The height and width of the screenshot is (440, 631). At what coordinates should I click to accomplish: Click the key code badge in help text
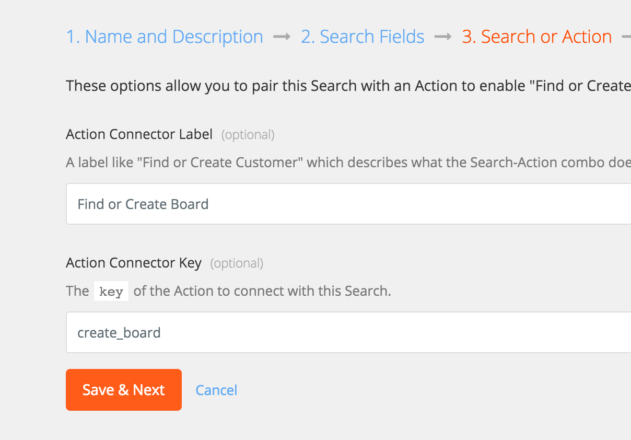pyautogui.click(x=111, y=292)
